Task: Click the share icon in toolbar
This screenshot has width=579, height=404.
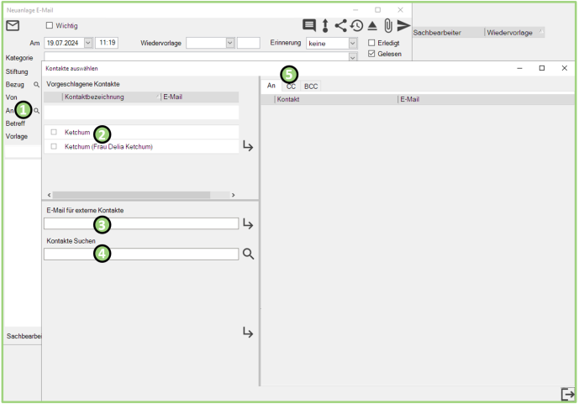Action: coord(341,25)
